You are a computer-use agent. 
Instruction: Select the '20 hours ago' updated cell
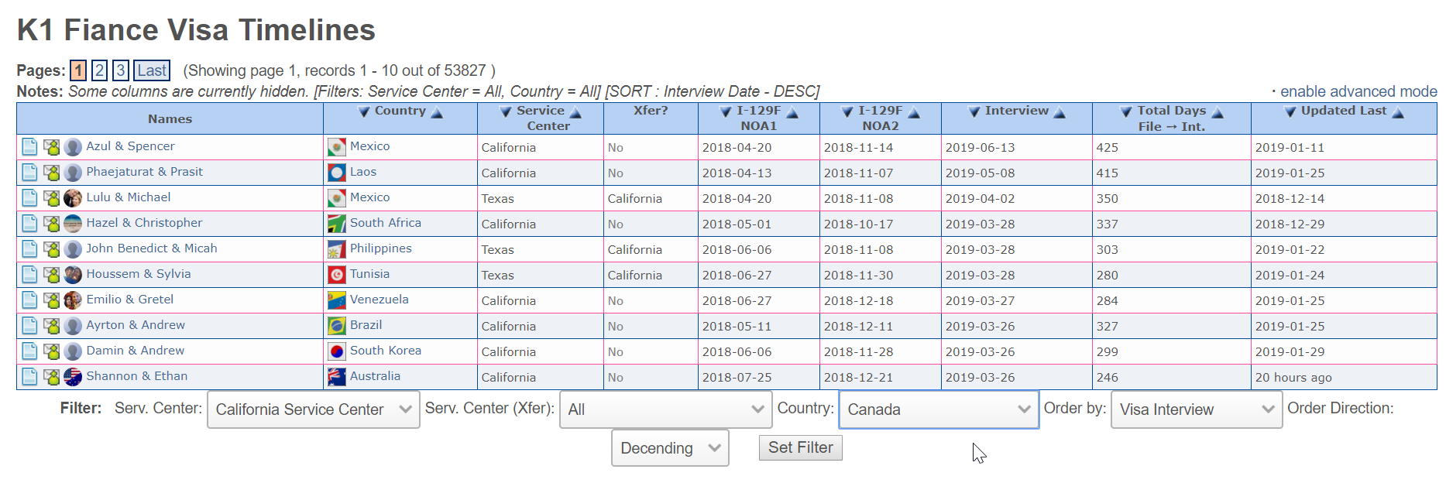1344,377
